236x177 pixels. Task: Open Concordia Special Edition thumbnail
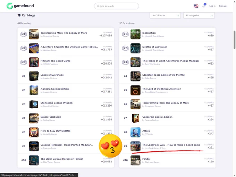click(x=135, y=118)
